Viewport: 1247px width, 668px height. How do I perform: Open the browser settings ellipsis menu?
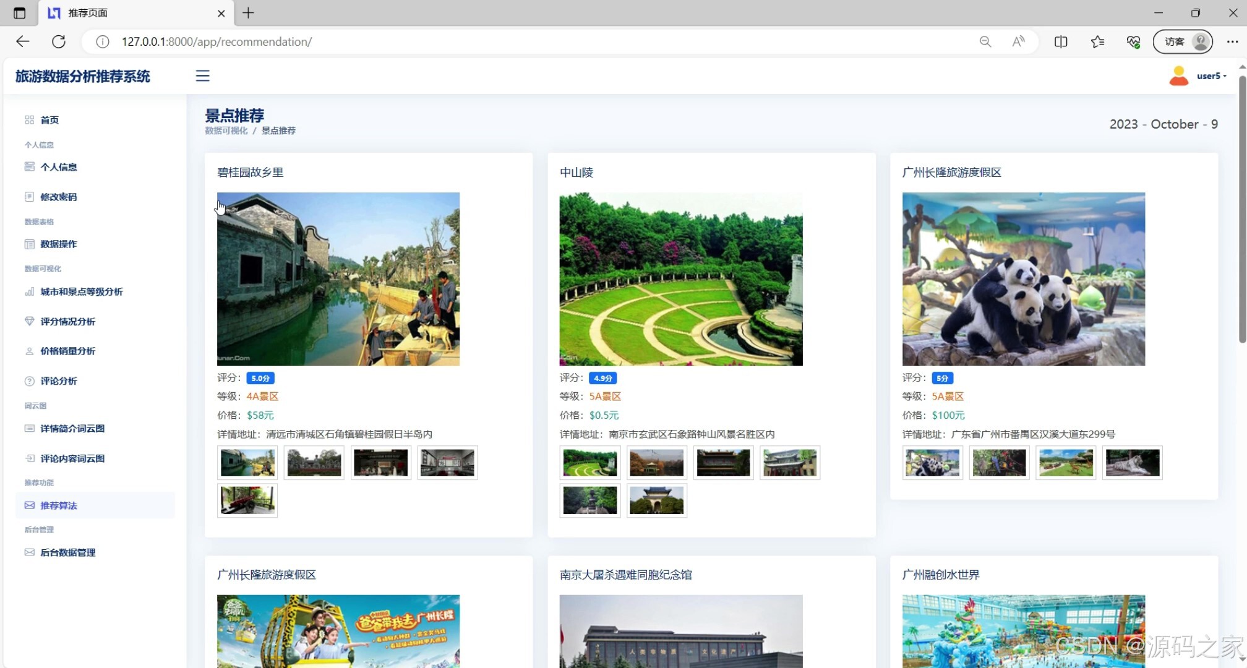click(1232, 41)
